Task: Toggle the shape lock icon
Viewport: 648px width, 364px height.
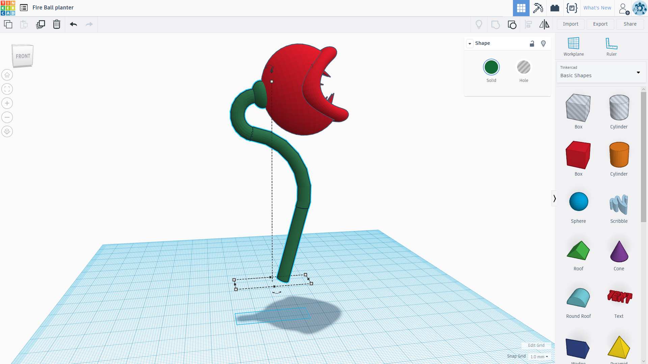Action: coord(532,43)
